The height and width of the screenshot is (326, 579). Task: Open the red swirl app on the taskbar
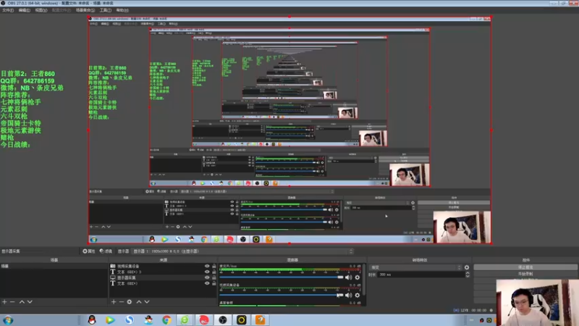[x=204, y=319]
